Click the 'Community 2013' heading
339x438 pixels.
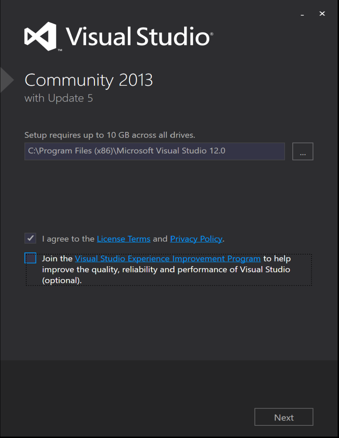(x=89, y=80)
